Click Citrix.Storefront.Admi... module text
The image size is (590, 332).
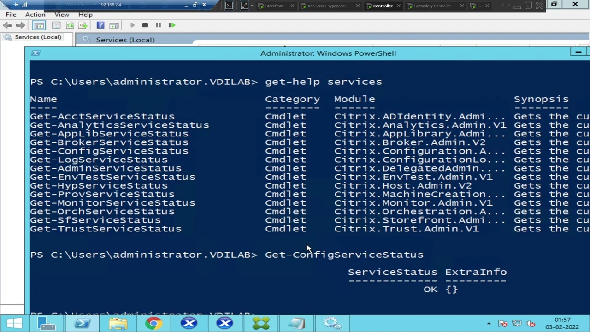point(419,220)
